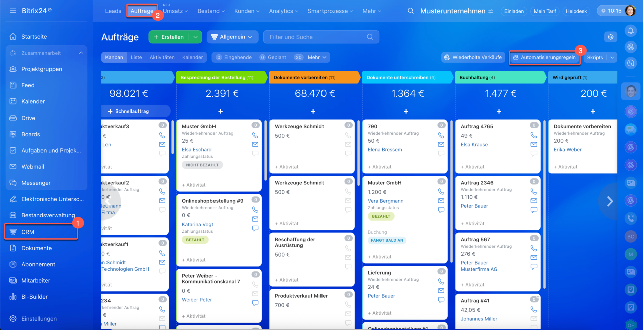Open the hamburger menu next to Bitrix24
643x330 pixels.
[x=13, y=11]
